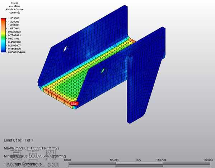
Task: Click the stress color legend bar
Action: coord(3,35)
